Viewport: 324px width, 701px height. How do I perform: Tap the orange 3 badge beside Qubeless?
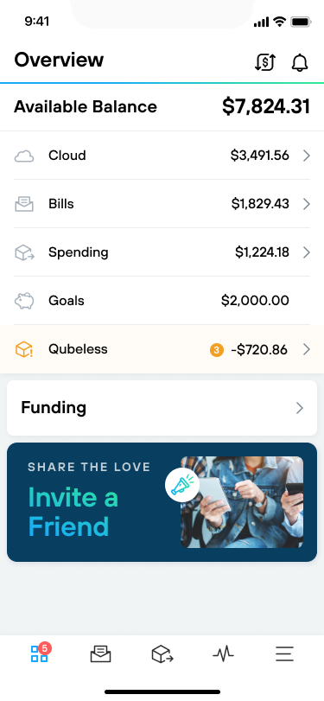pyautogui.click(x=217, y=350)
